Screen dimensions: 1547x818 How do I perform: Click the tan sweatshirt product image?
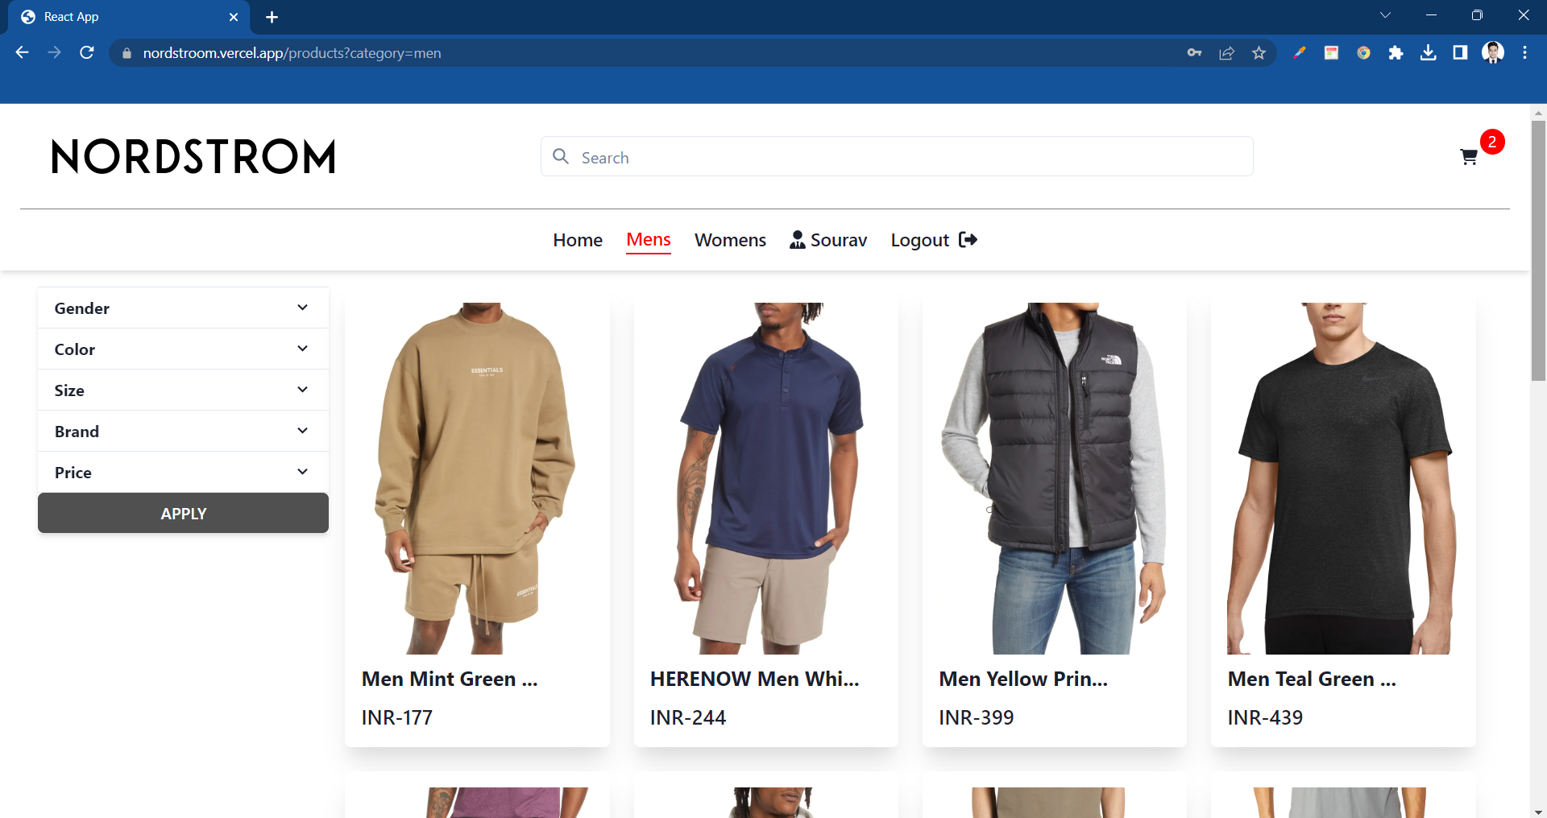click(477, 478)
